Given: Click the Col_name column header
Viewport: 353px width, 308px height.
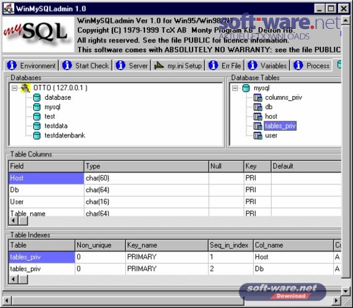Looking at the screenshot, I should [293, 245].
